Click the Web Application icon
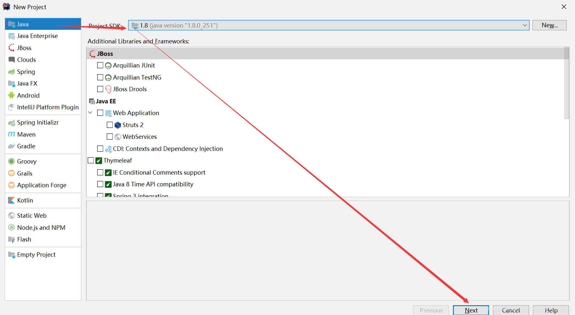The height and width of the screenshot is (315, 575). (108, 113)
